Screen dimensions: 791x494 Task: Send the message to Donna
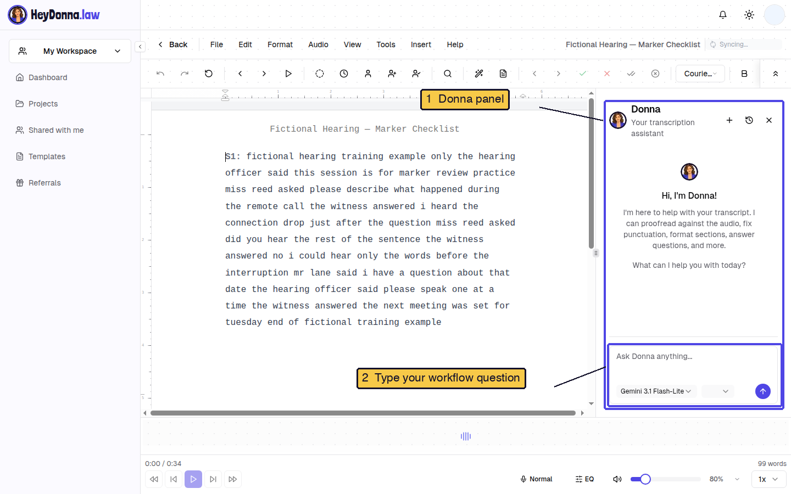[763, 391]
